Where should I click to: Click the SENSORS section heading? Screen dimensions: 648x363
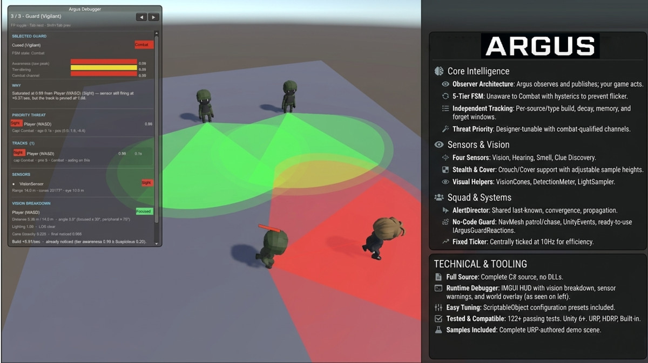pyautogui.click(x=21, y=174)
